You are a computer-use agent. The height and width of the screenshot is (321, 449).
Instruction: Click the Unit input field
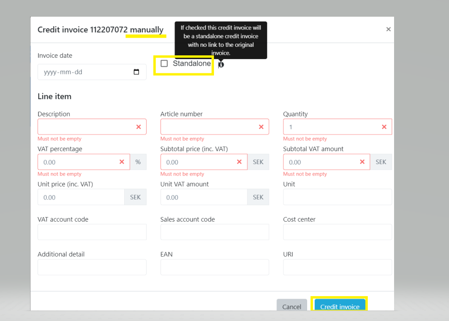click(337, 197)
